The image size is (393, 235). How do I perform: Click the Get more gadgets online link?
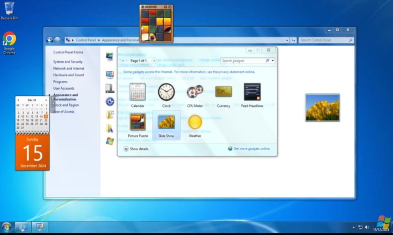coord(251,149)
